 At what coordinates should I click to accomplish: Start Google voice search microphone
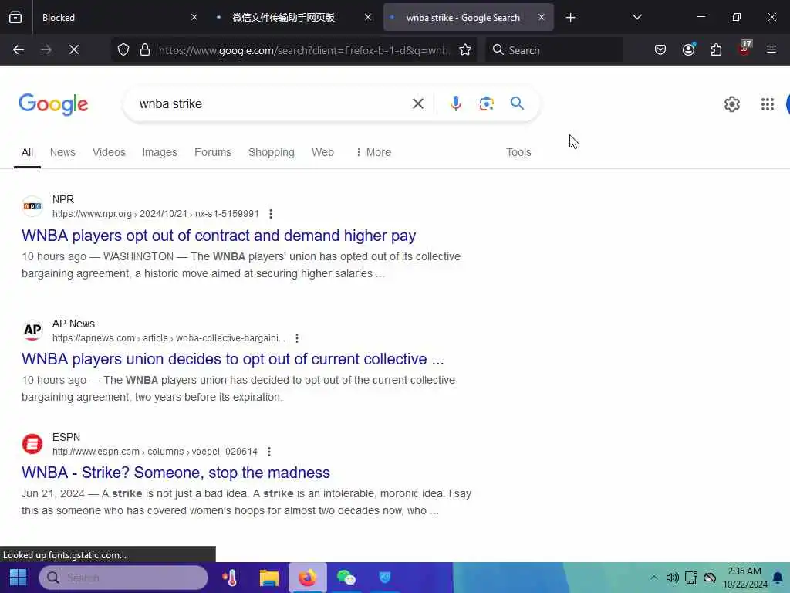coord(455,103)
